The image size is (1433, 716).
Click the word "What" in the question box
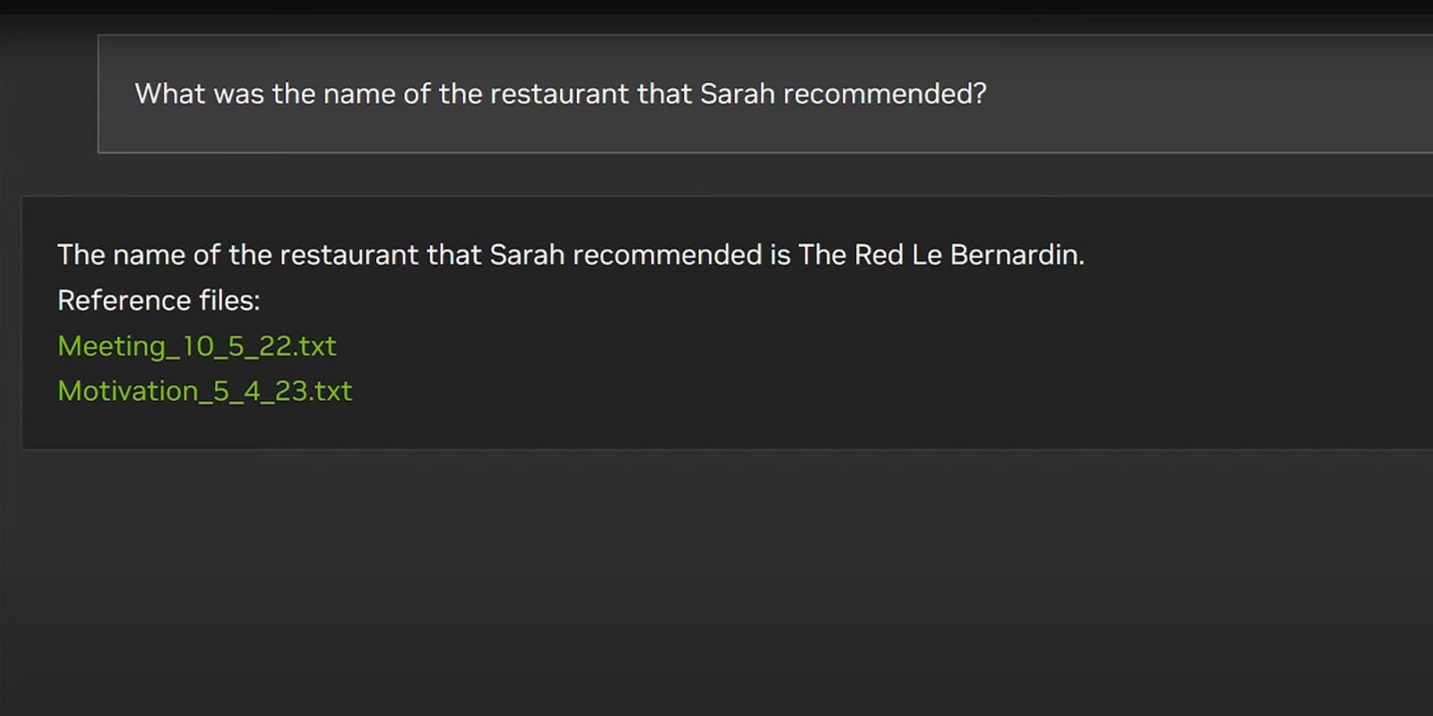(169, 94)
